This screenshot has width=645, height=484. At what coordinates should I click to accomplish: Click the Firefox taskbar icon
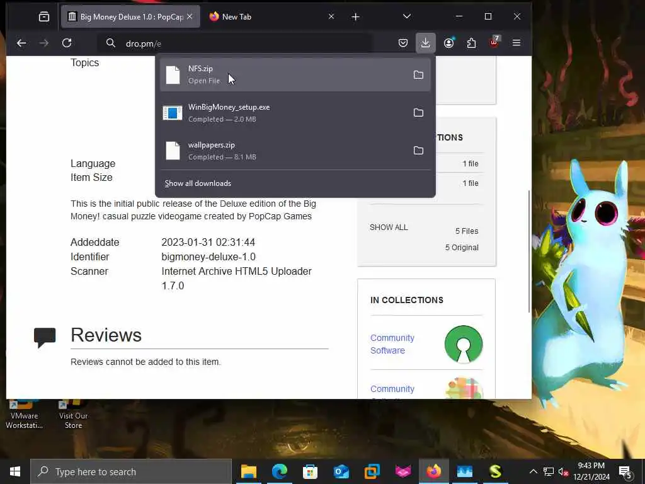click(433, 471)
